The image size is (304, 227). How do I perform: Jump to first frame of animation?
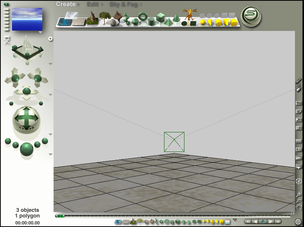pyautogui.click(x=248, y=221)
